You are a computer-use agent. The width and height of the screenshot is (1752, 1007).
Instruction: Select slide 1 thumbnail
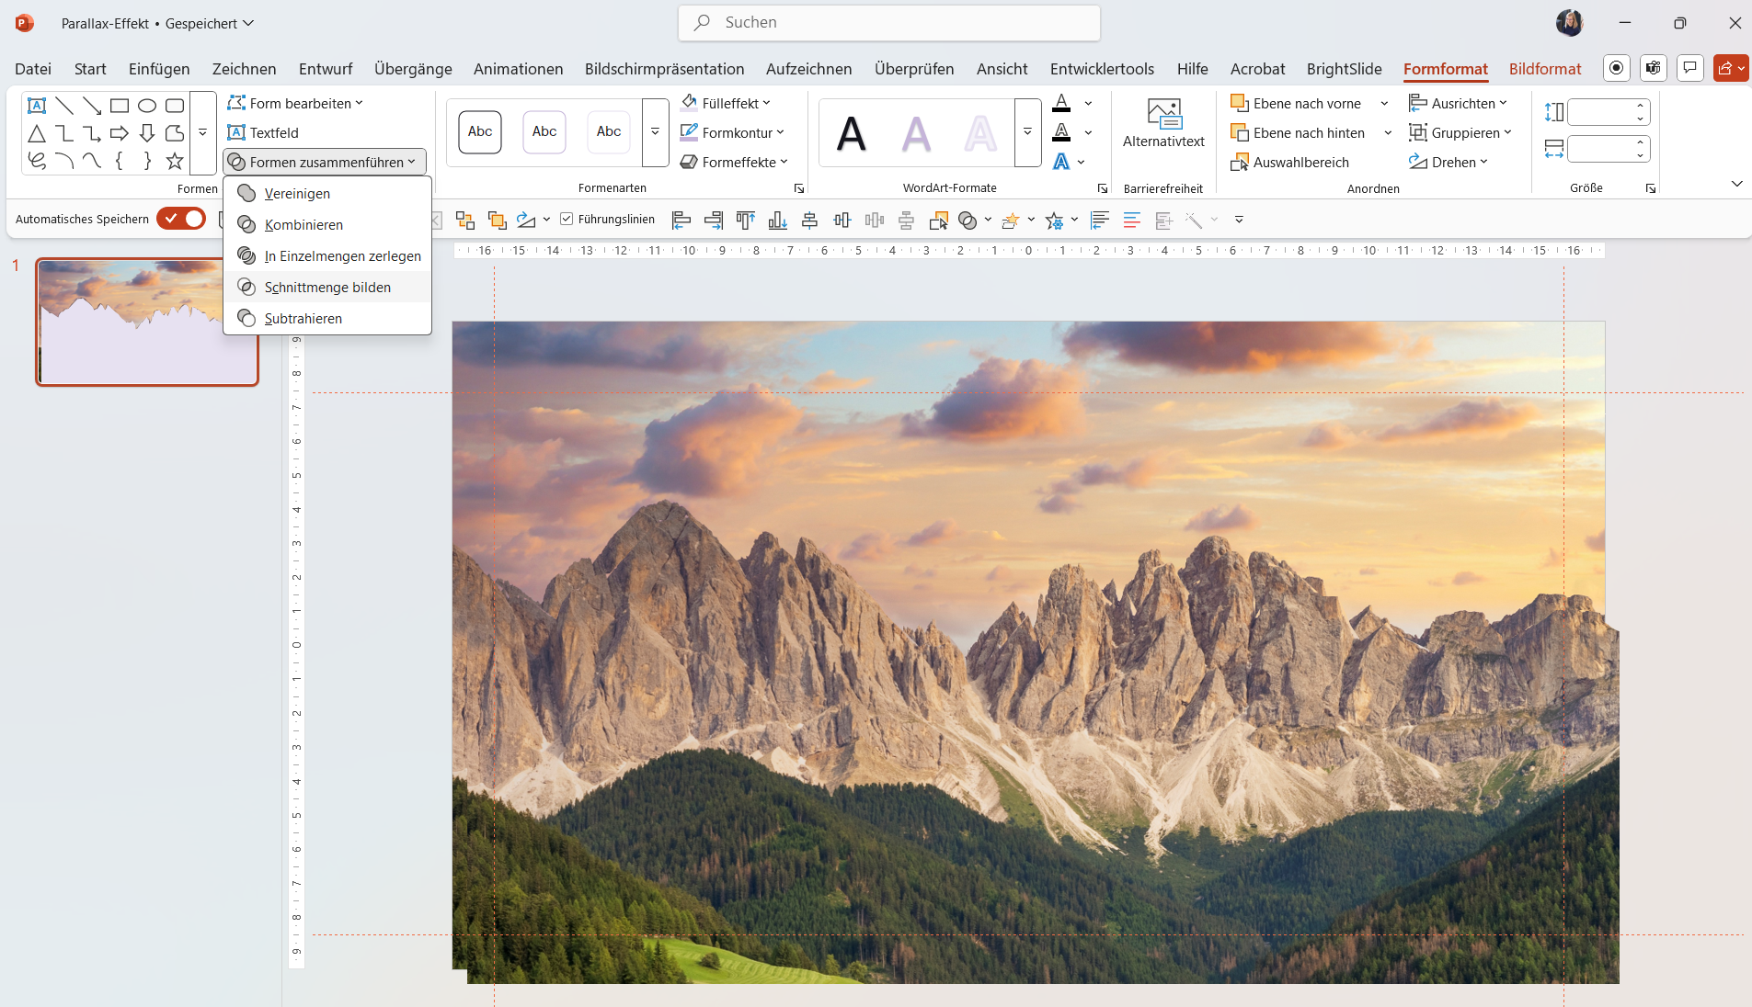[147, 322]
